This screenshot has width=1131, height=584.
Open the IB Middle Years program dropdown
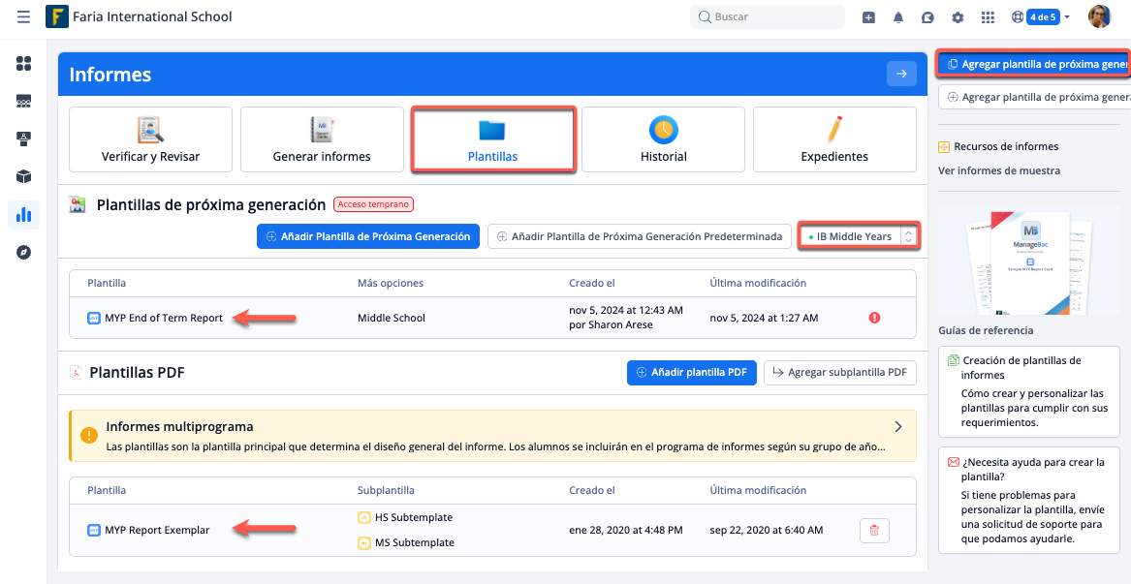(859, 236)
